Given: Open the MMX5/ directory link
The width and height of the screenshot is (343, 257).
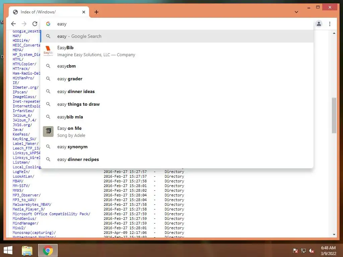Looking at the screenshot, I should coord(18,190).
